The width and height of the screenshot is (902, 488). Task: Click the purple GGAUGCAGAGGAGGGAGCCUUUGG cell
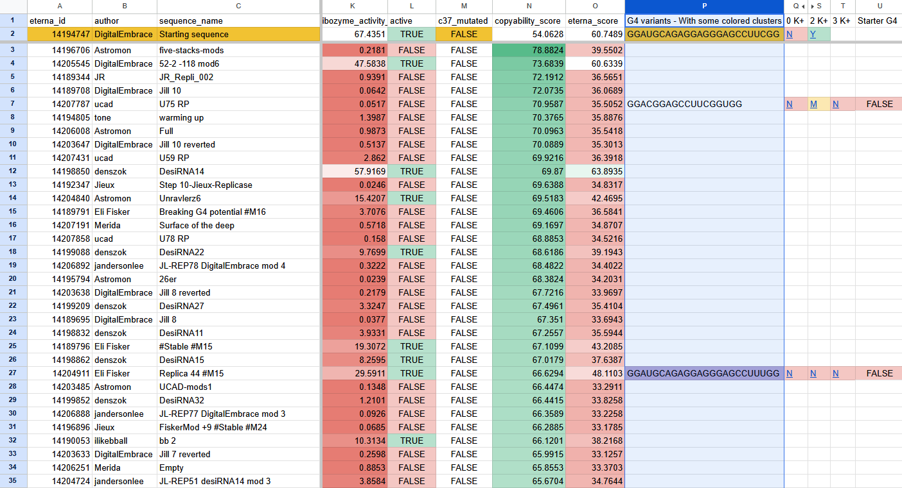point(704,373)
